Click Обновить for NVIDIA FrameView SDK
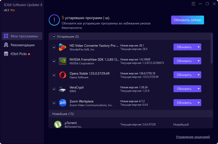Viewport: 218px width, 144px height. pyautogui.click(x=184, y=61)
